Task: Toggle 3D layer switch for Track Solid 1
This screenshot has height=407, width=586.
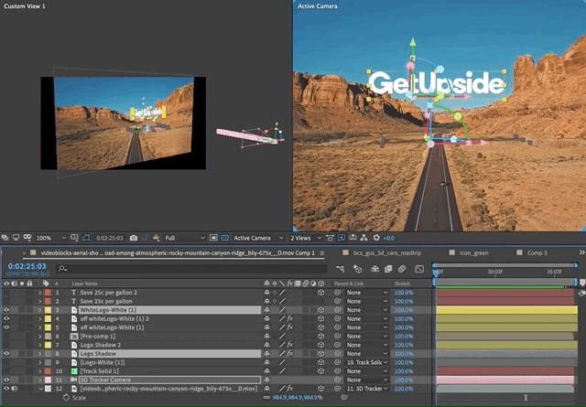Action: [x=321, y=370]
